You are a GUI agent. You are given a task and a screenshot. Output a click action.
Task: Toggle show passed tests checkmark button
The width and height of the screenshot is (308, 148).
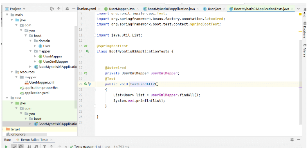[x=14, y=147]
